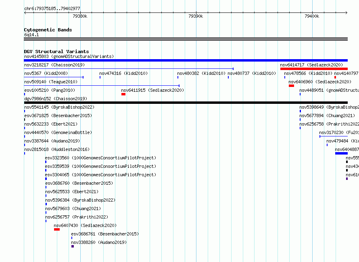Click the 79380k ruler position
Image resolution: width=359 pixels, height=262 pixels.
pos(80,16)
